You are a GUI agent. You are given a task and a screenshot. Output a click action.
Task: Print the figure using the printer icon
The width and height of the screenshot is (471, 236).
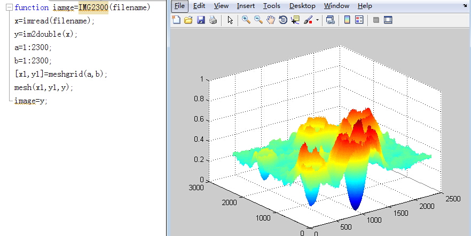(213, 20)
